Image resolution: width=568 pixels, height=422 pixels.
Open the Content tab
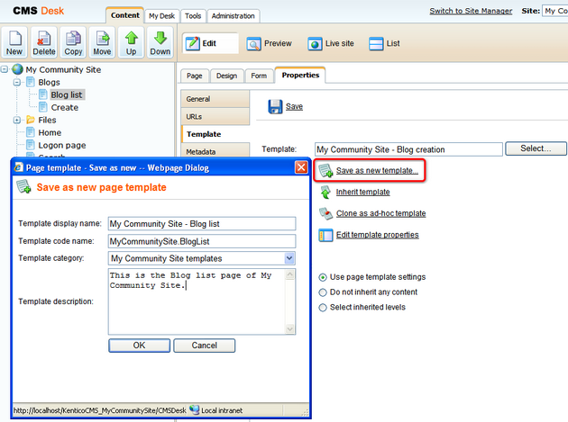(125, 15)
